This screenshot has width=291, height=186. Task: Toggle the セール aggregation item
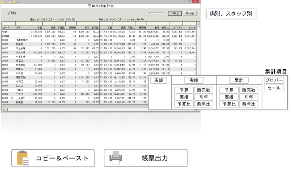pos(273,88)
